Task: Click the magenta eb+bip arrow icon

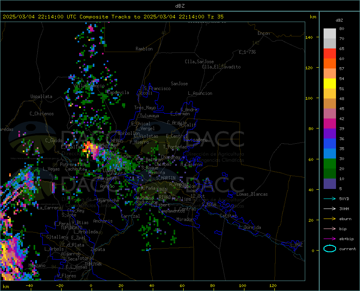Action: click(x=330, y=239)
